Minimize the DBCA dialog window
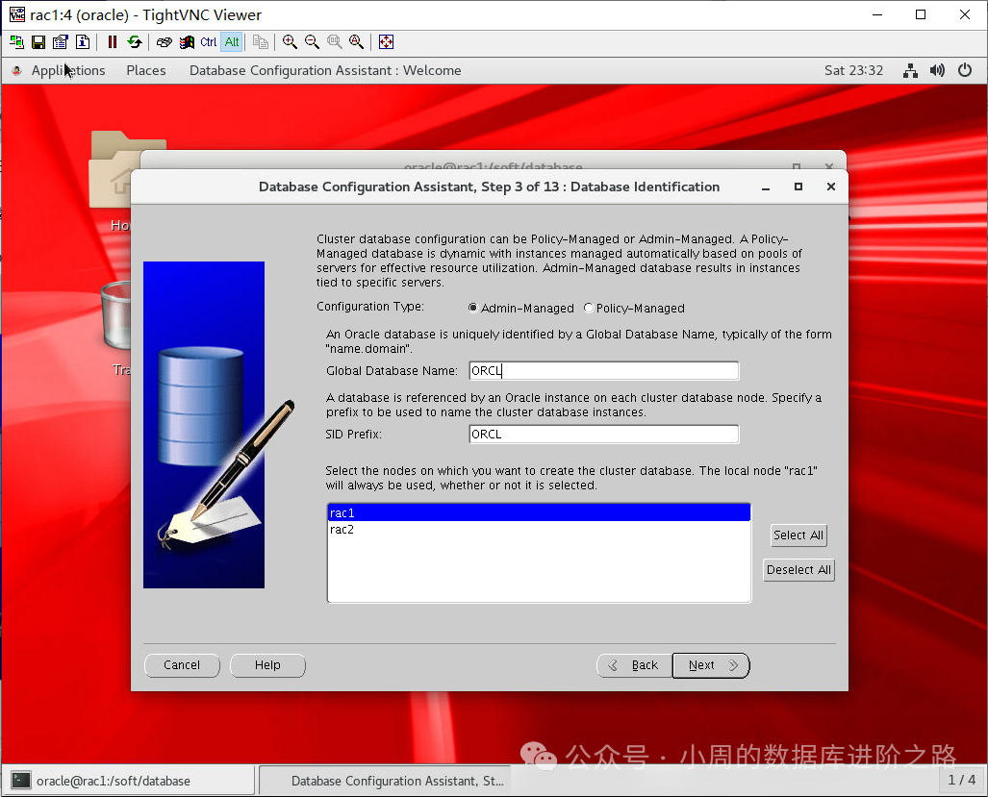 766,187
